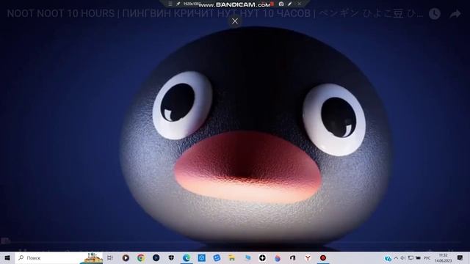Launch Google Chrome from the taskbar
Viewport: 470px width, 264px height.
point(141,257)
